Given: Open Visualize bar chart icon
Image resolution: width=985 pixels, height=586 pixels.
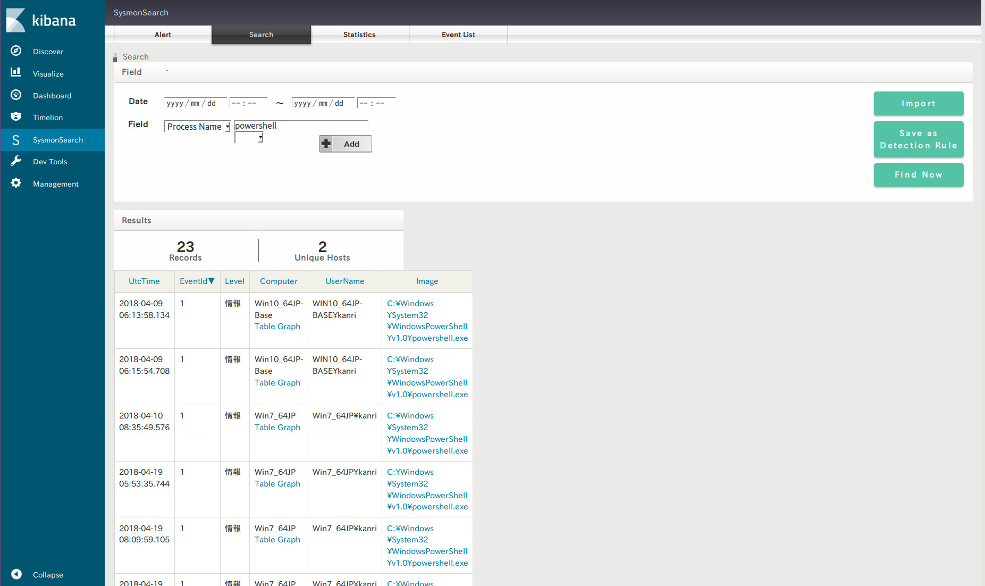Looking at the screenshot, I should pyautogui.click(x=16, y=72).
